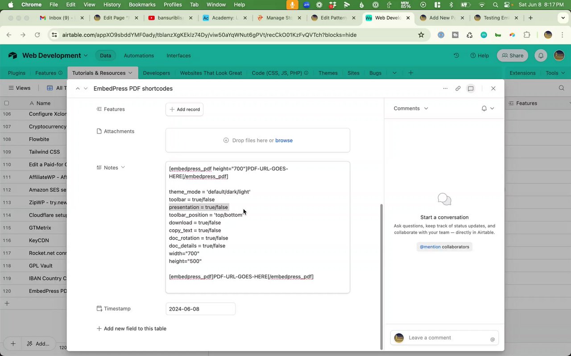Go to previous record with up chevron
The height and width of the screenshot is (356, 571).
(78, 89)
